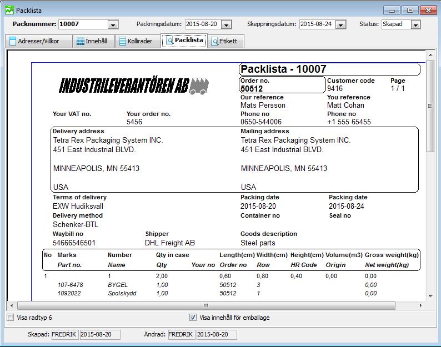This screenshot has width=441, height=347.
Task: Click the Skapad user field FREDRIK
Action: click(65, 334)
